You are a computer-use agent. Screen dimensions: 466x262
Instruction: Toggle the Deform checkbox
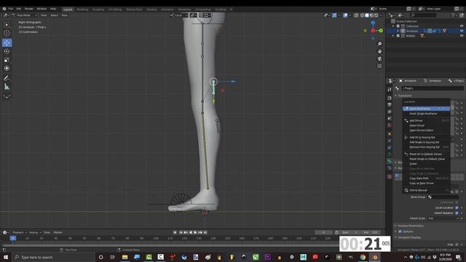click(x=400, y=231)
